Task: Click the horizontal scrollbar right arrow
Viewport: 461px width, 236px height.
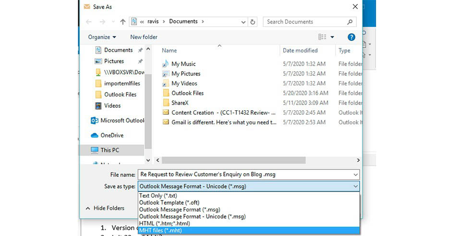Action: tap(358, 160)
